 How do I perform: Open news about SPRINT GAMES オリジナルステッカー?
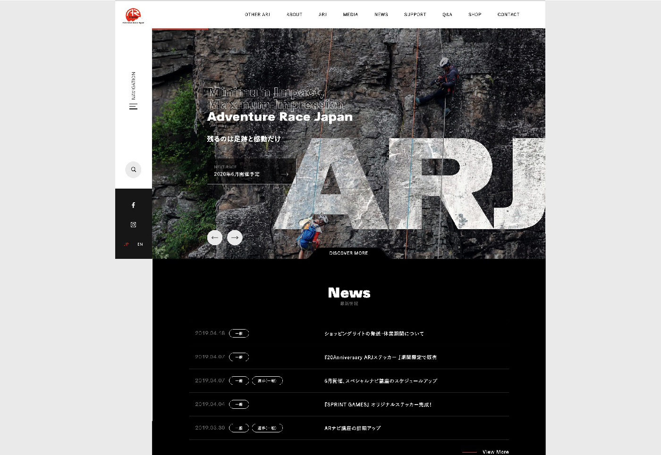pyautogui.click(x=378, y=405)
